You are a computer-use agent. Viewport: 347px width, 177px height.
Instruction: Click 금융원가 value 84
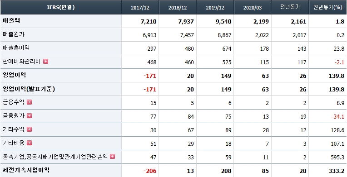click(x=191, y=116)
